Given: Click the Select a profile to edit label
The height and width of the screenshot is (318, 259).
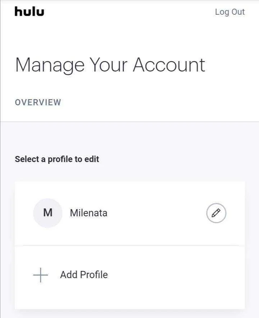Looking at the screenshot, I should click(x=57, y=160).
